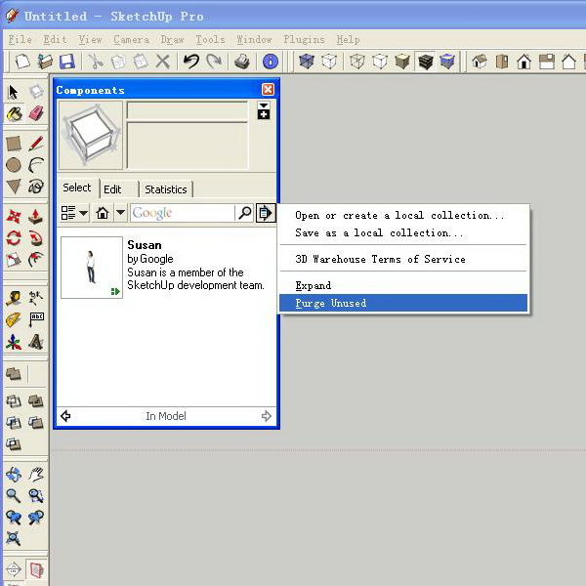Pick the yellow Protractor tool
586x586 pixels.
click(x=14, y=320)
